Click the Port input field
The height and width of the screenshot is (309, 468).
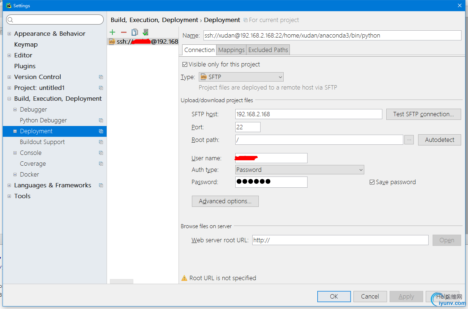(248, 127)
